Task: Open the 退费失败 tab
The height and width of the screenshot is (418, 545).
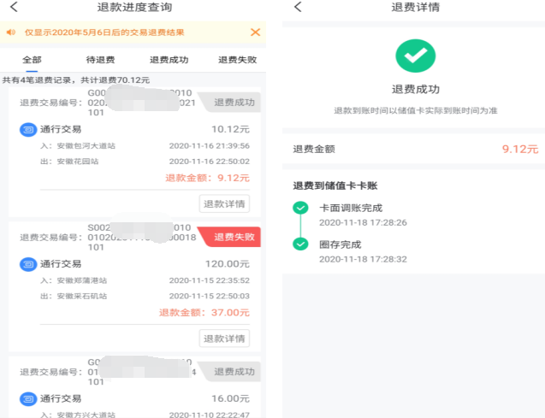Action: click(x=237, y=60)
